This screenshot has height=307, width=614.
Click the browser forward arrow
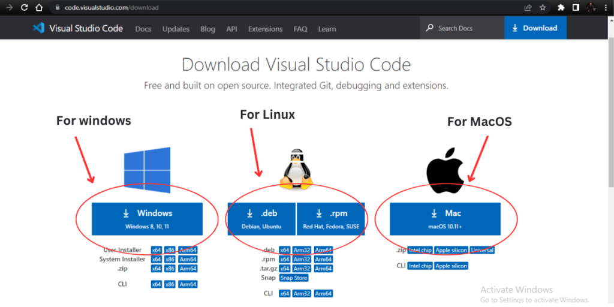click(x=10, y=7)
